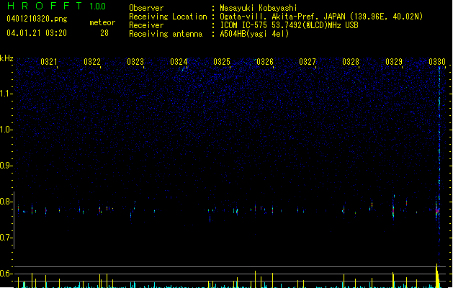453x288 pixels.
Task: Click observer name Masayuki Kobayashi
Action: pyautogui.click(x=259, y=8)
